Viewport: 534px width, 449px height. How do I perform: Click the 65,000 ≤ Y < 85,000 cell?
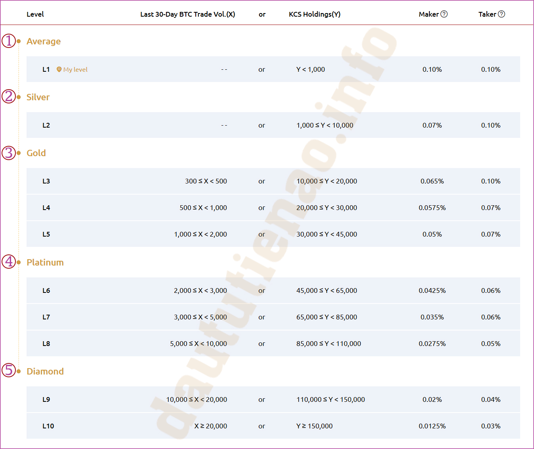(327, 317)
